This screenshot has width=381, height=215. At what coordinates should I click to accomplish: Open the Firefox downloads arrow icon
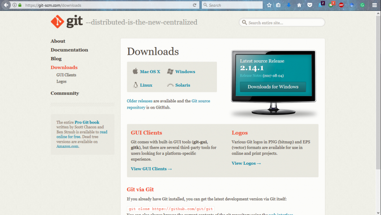point(289,5)
